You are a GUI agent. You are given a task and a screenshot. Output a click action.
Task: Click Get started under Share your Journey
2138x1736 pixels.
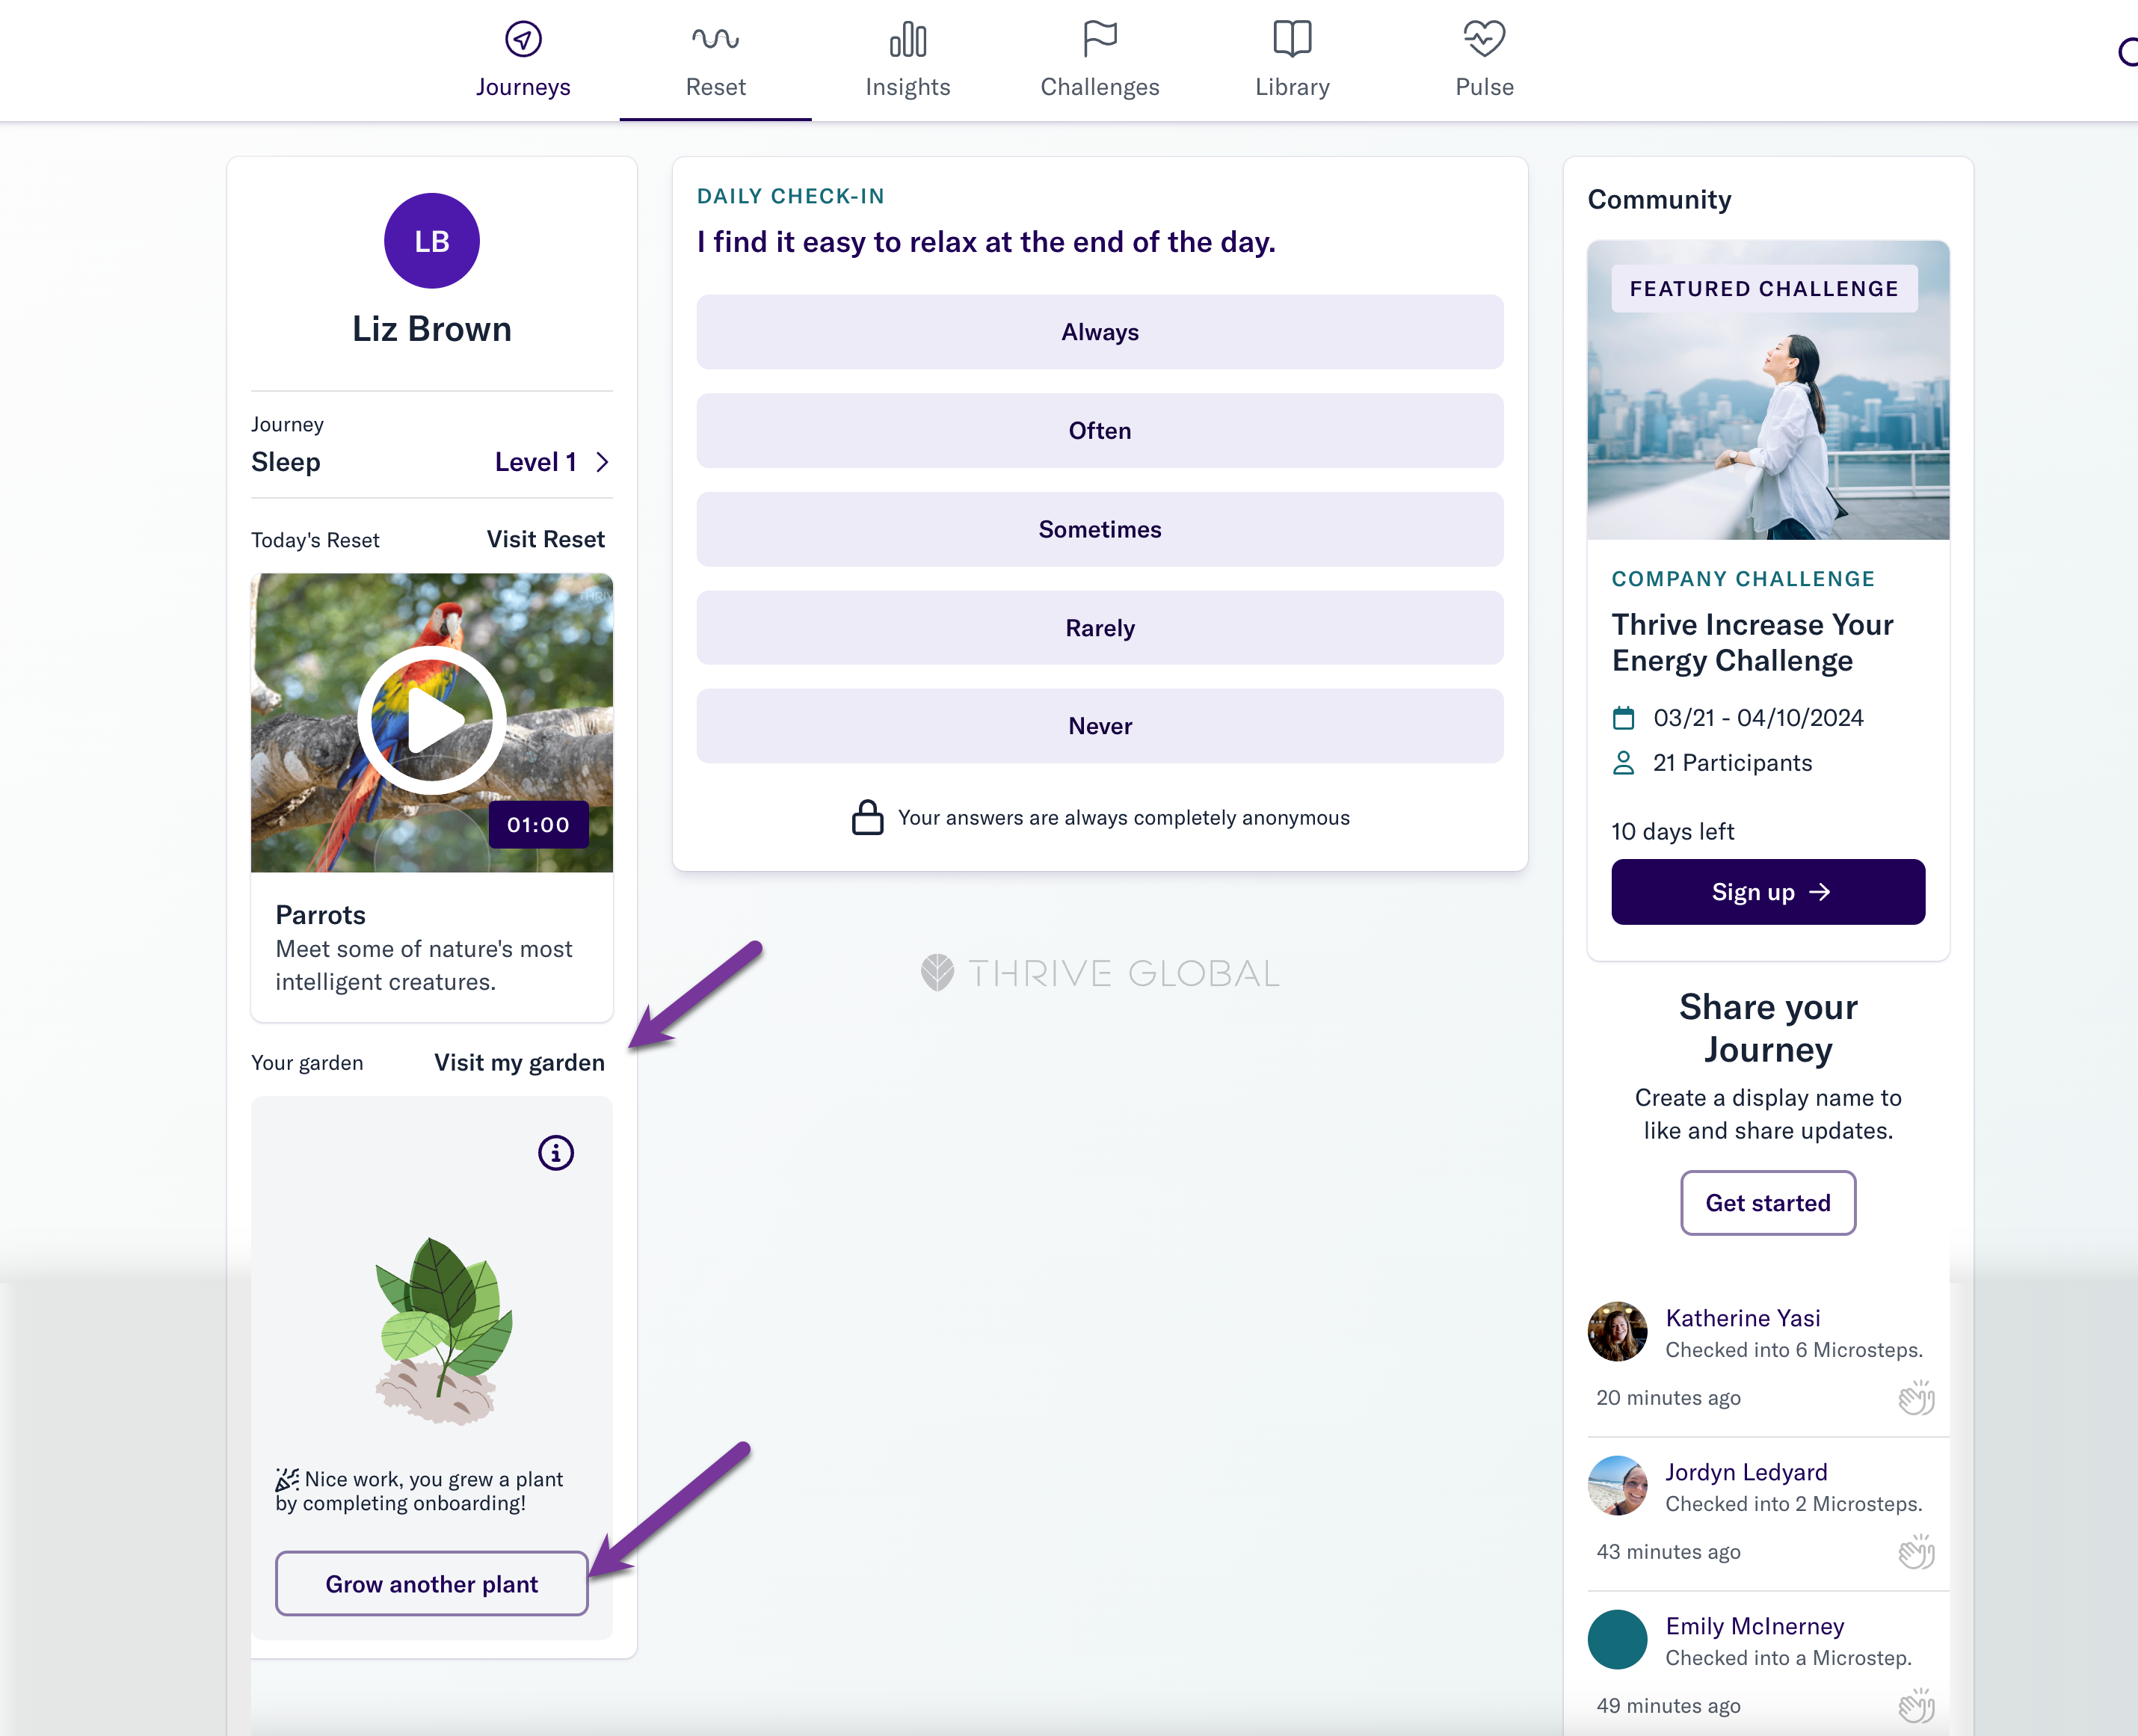(x=1768, y=1203)
